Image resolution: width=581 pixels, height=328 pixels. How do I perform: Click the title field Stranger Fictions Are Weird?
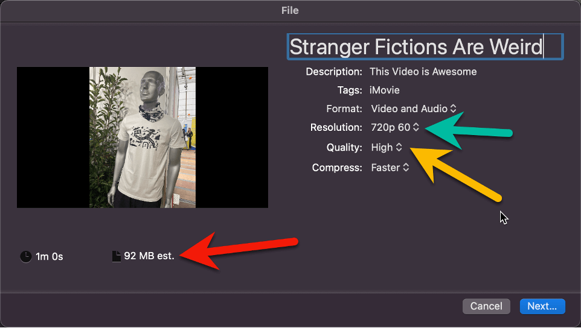(x=425, y=46)
